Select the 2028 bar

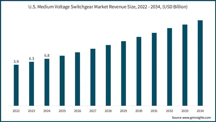pyautogui.click(x=108, y=75)
